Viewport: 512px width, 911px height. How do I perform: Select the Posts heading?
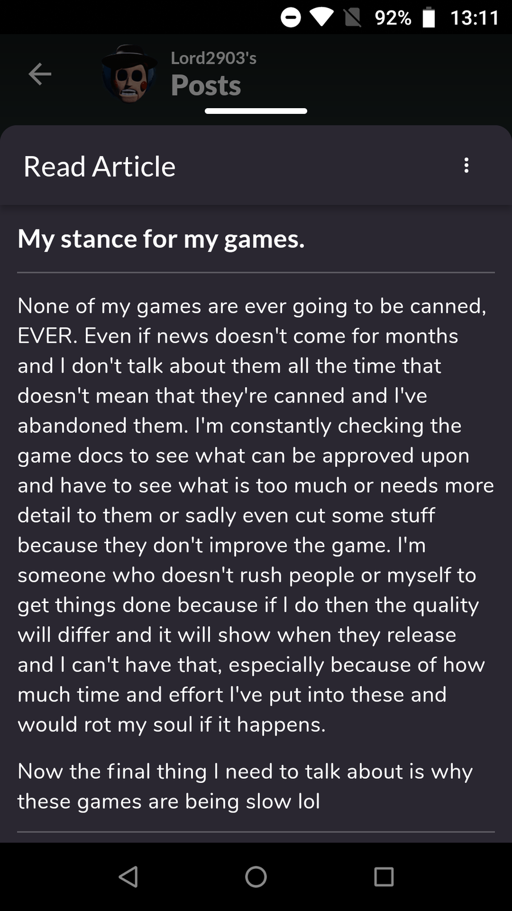click(206, 85)
